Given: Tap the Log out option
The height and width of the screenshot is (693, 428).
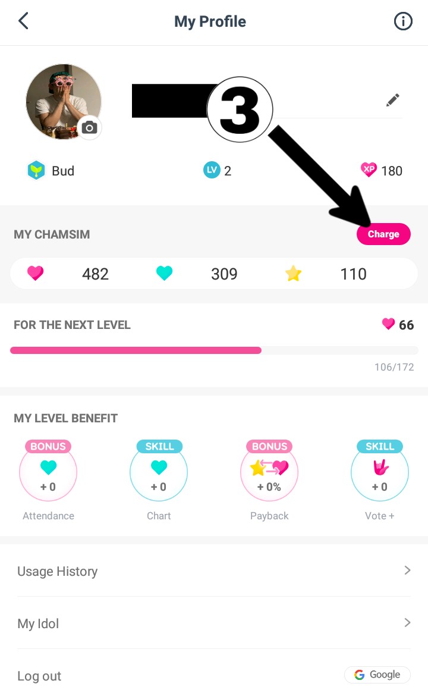Looking at the screenshot, I should (39, 676).
